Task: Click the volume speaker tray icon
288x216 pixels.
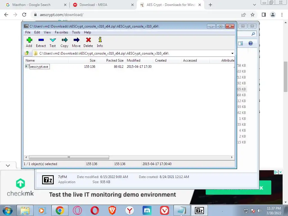Action: pos(260,211)
